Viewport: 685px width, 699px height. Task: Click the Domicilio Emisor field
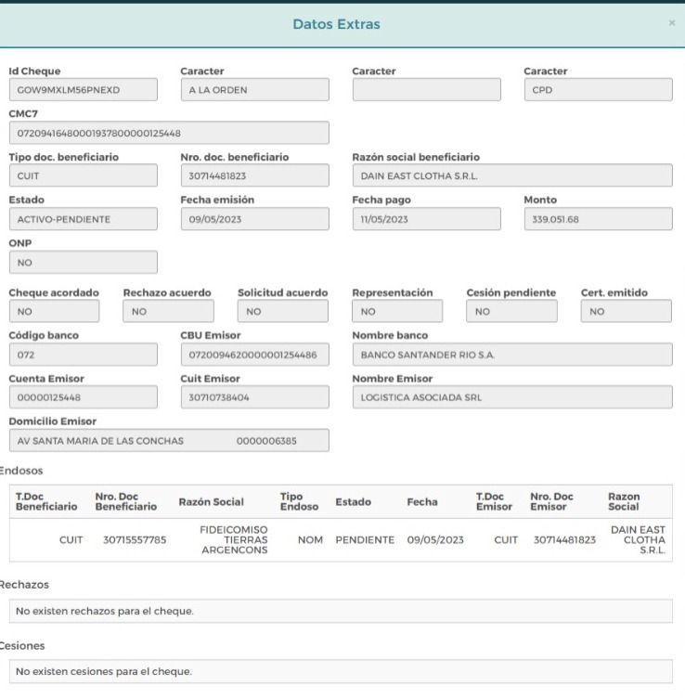(x=169, y=440)
